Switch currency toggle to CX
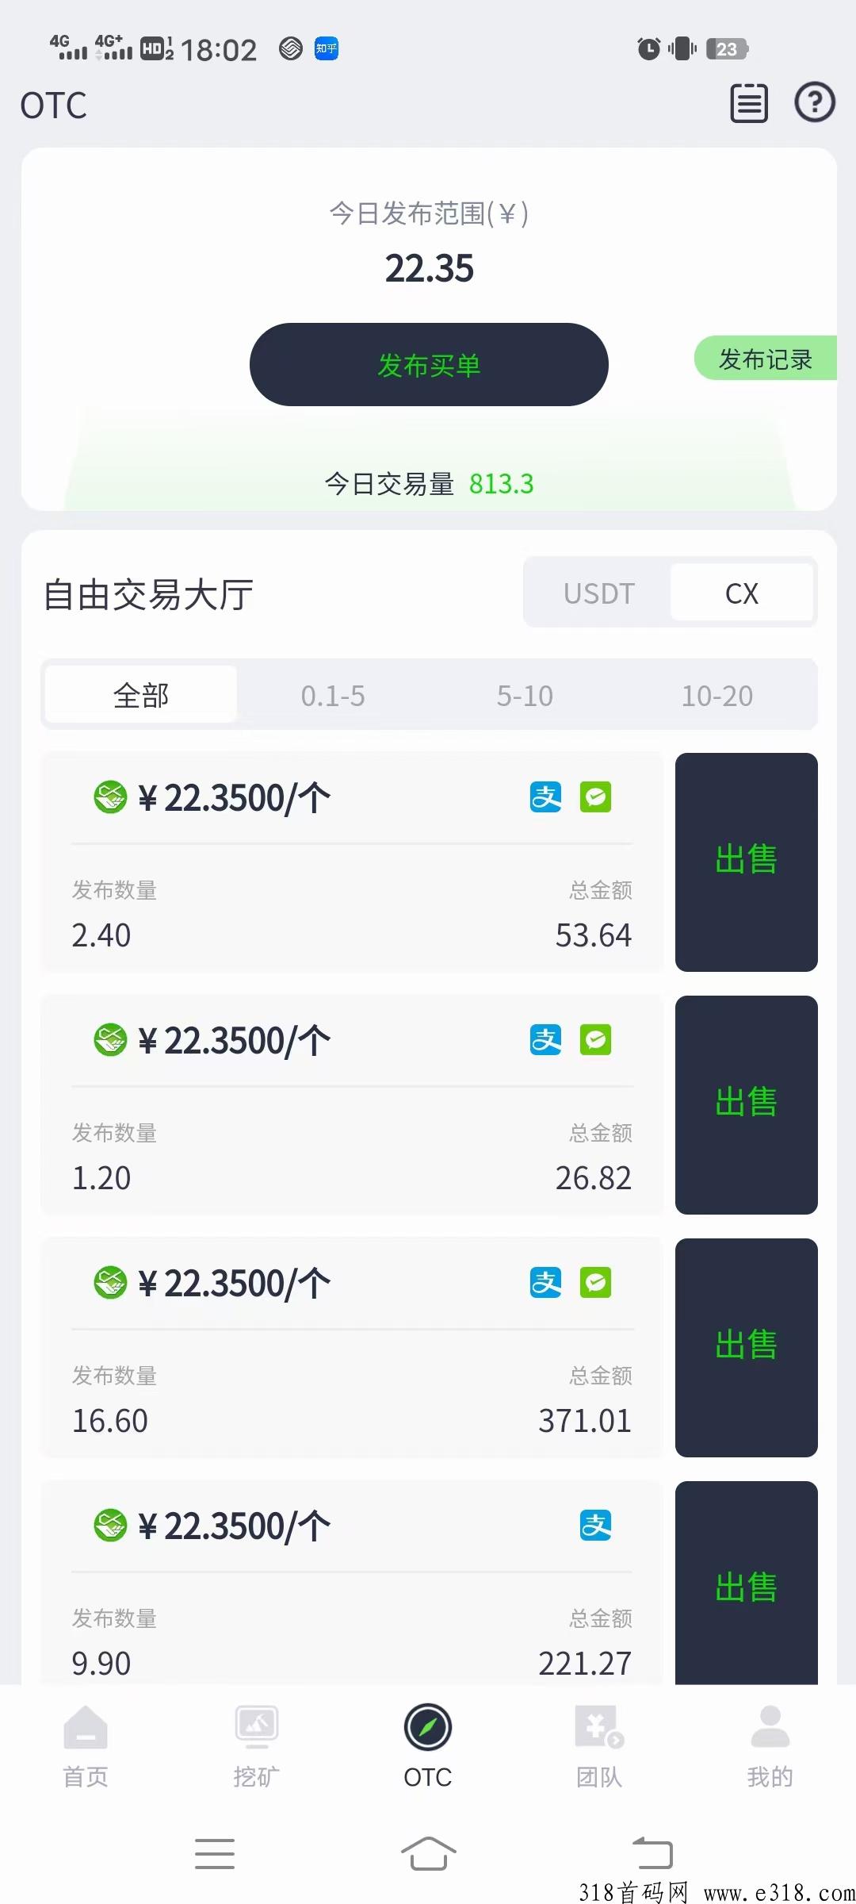This screenshot has width=856, height=1904. (x=742, y=593)
